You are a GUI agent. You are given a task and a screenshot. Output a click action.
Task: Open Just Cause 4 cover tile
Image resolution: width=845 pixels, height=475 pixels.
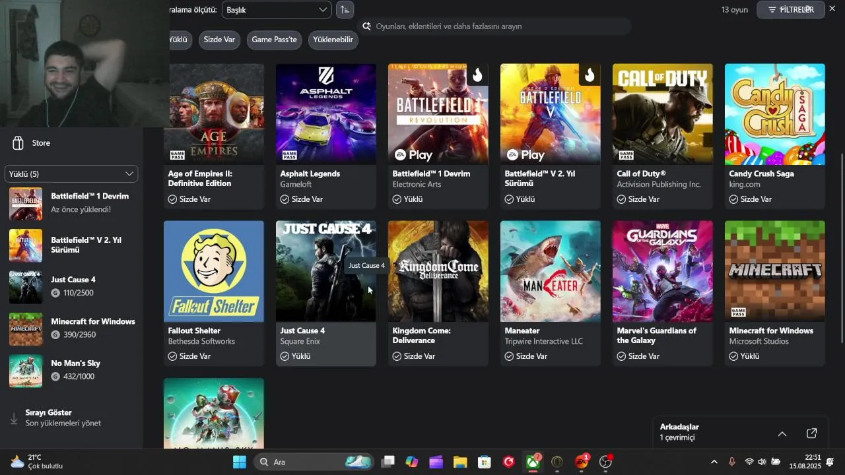pos(326,271)
